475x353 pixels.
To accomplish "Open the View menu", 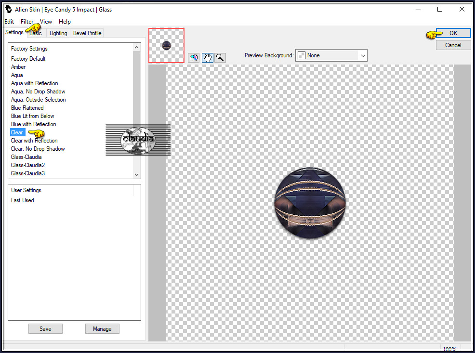I will tap(46, 22).
